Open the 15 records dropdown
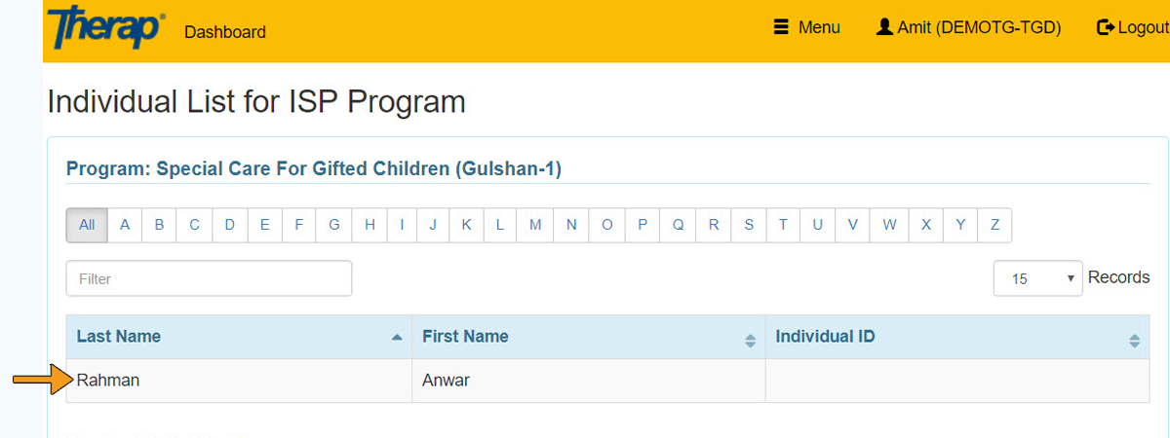Image resolution: width=1170 pixels, height=438 pixels. click(x=1037, y=278)
